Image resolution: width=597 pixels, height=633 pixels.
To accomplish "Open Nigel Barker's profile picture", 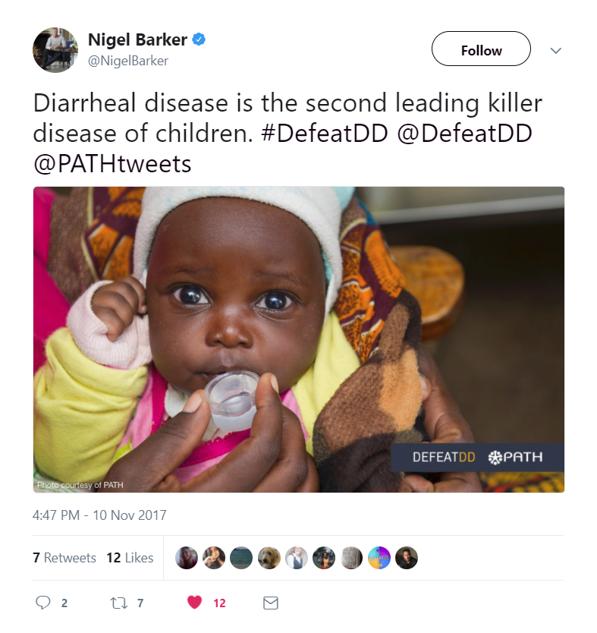I will point(55,50).
